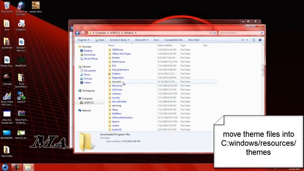Click the refresh button beside address bar
This screenshot has height=171, width=304.
[x=214, y=33]
